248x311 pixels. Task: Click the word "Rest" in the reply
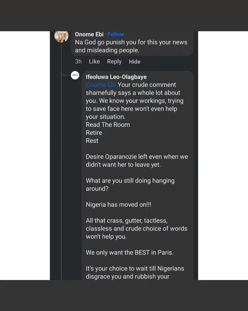(x=92, y=141)
